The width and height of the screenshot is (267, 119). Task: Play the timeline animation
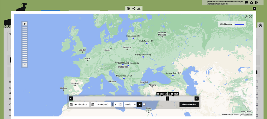pos(140,104)
